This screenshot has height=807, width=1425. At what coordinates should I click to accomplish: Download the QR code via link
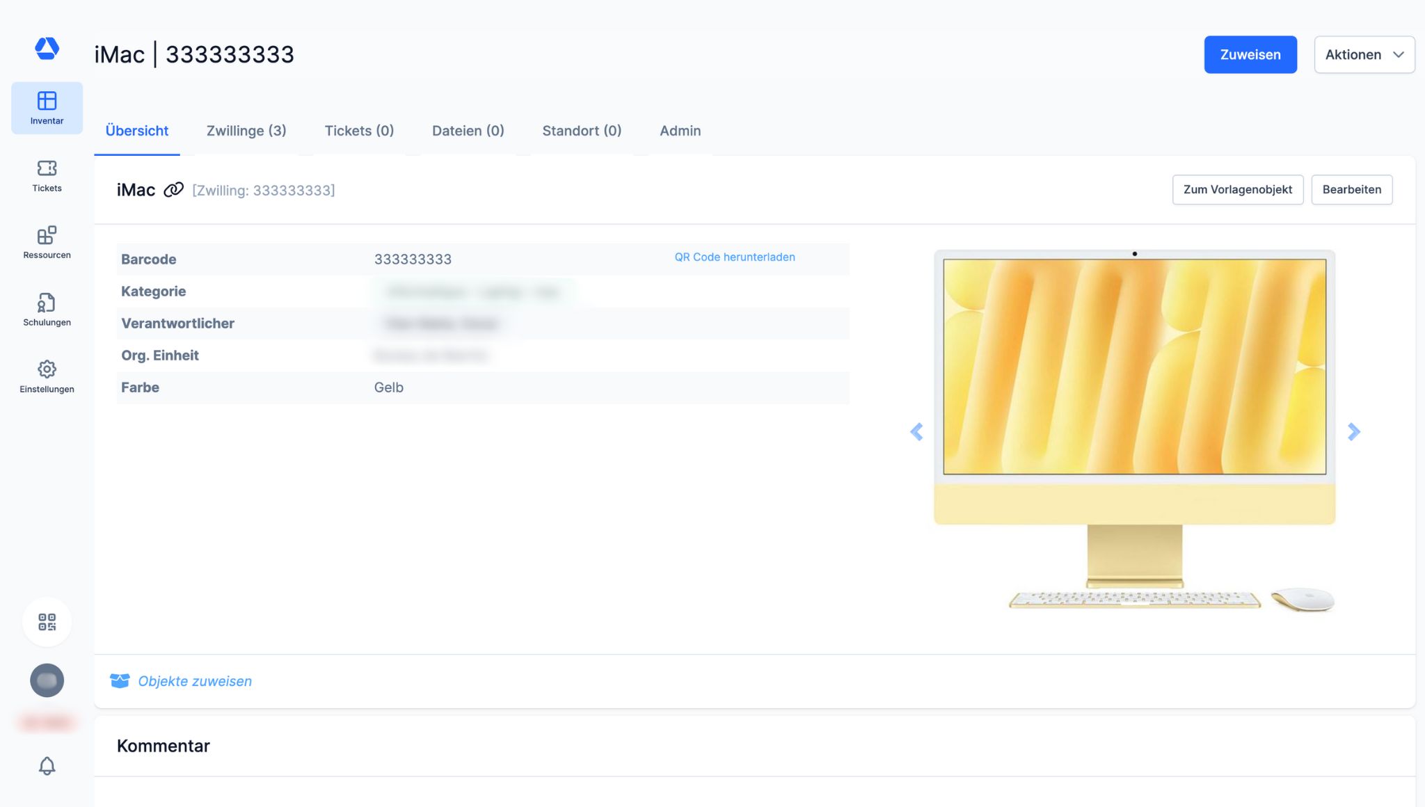(734, 257)
